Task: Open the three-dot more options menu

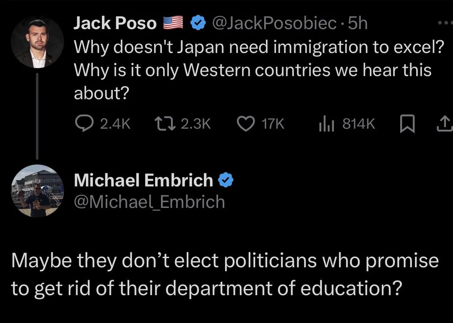Action: point(445,23)
